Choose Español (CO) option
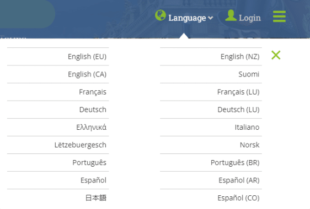310x209 pixels. 211,198
